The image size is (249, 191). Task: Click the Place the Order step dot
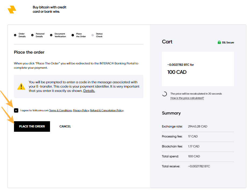click(x=73, y=35)
